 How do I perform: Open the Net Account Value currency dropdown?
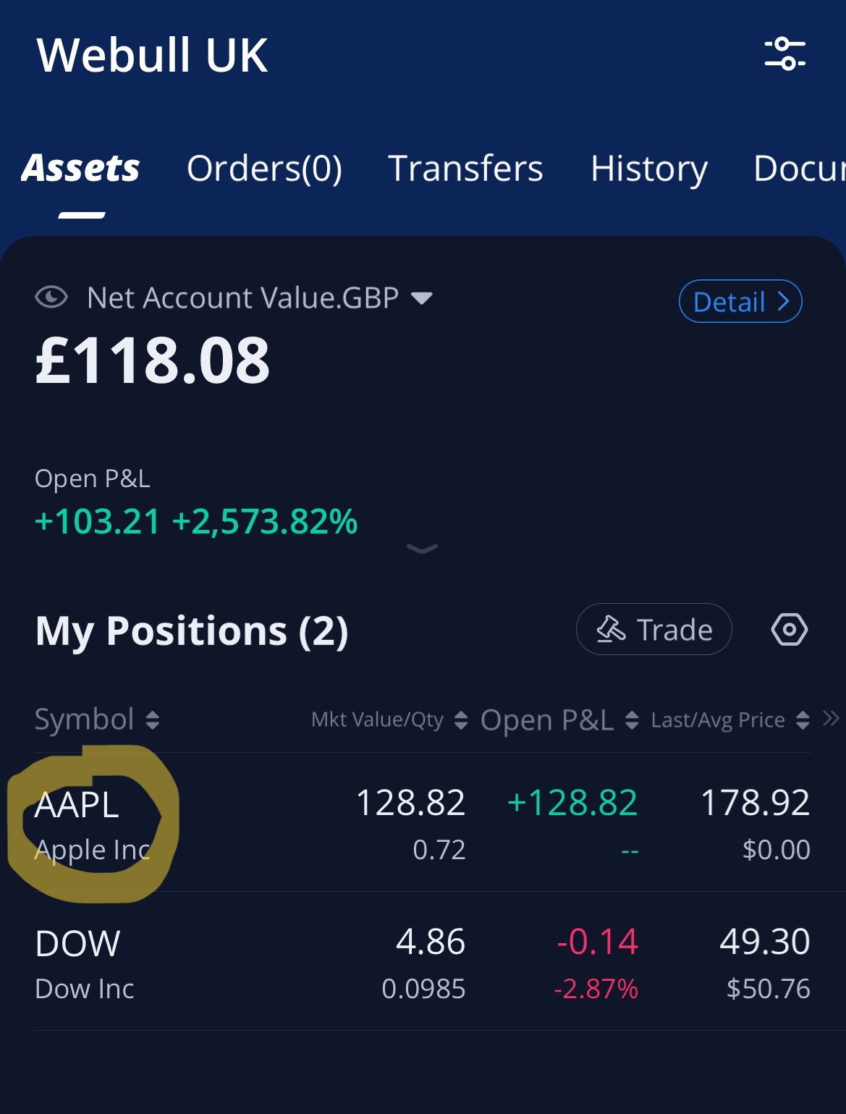[x=421, y=298]
